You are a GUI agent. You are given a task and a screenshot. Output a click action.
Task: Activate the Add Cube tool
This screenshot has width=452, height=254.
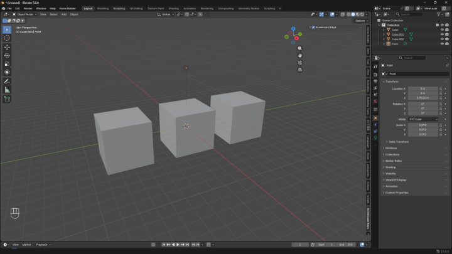[x=7, y=99]
